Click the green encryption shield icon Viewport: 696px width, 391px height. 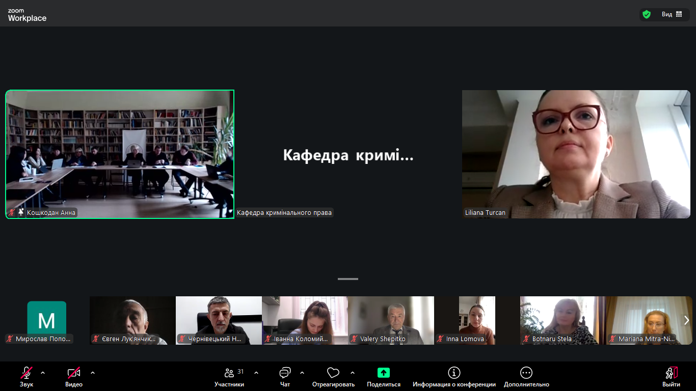coord(647,14)
